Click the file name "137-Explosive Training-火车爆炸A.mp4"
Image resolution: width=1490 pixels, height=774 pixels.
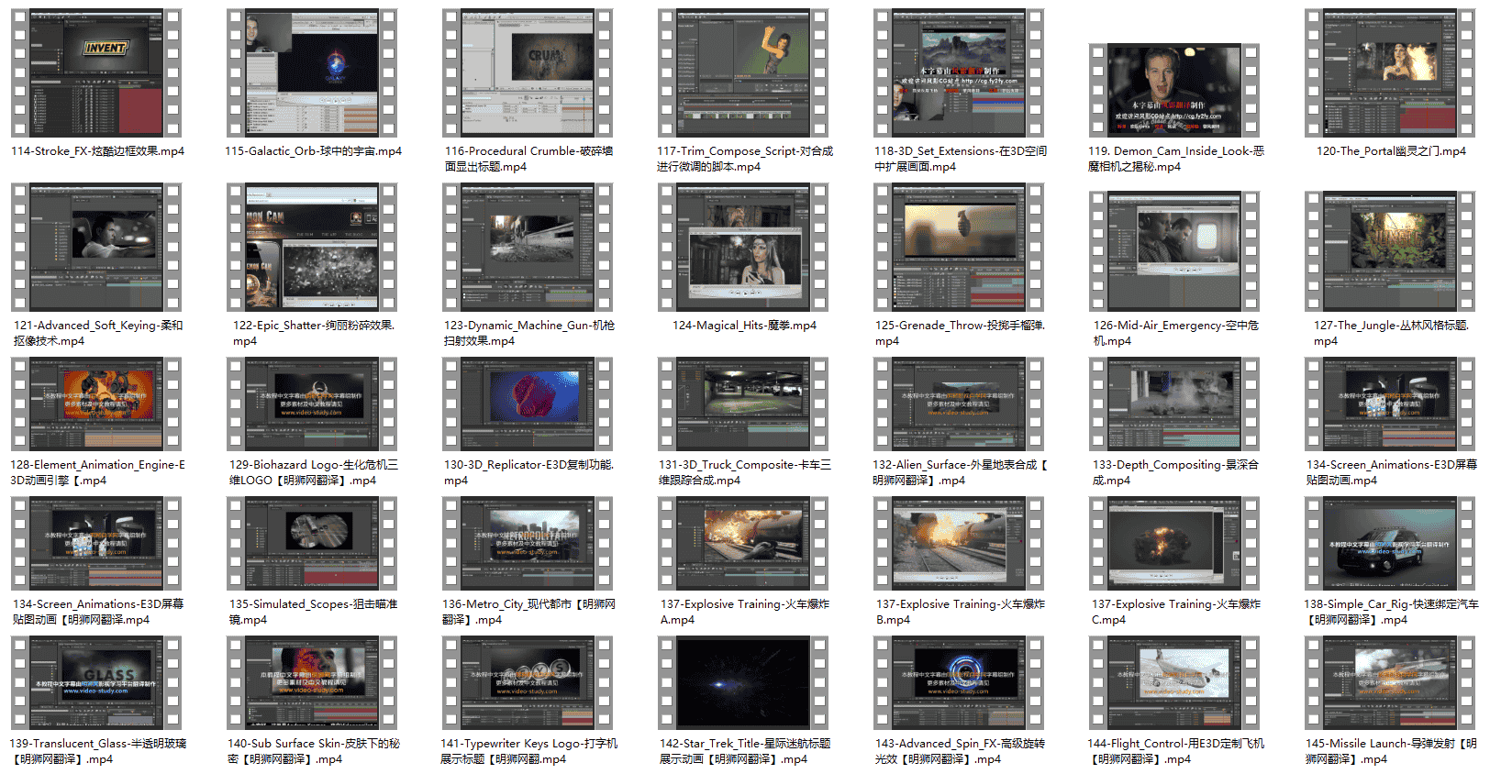point(744,612)
